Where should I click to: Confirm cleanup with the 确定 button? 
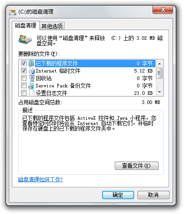(118, 195)
